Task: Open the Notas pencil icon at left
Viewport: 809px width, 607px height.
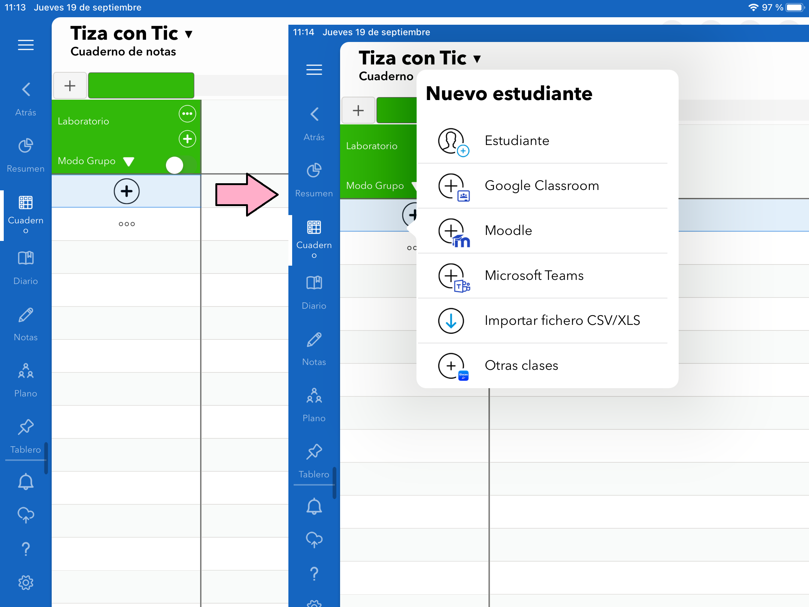Action: pos(25,315)
